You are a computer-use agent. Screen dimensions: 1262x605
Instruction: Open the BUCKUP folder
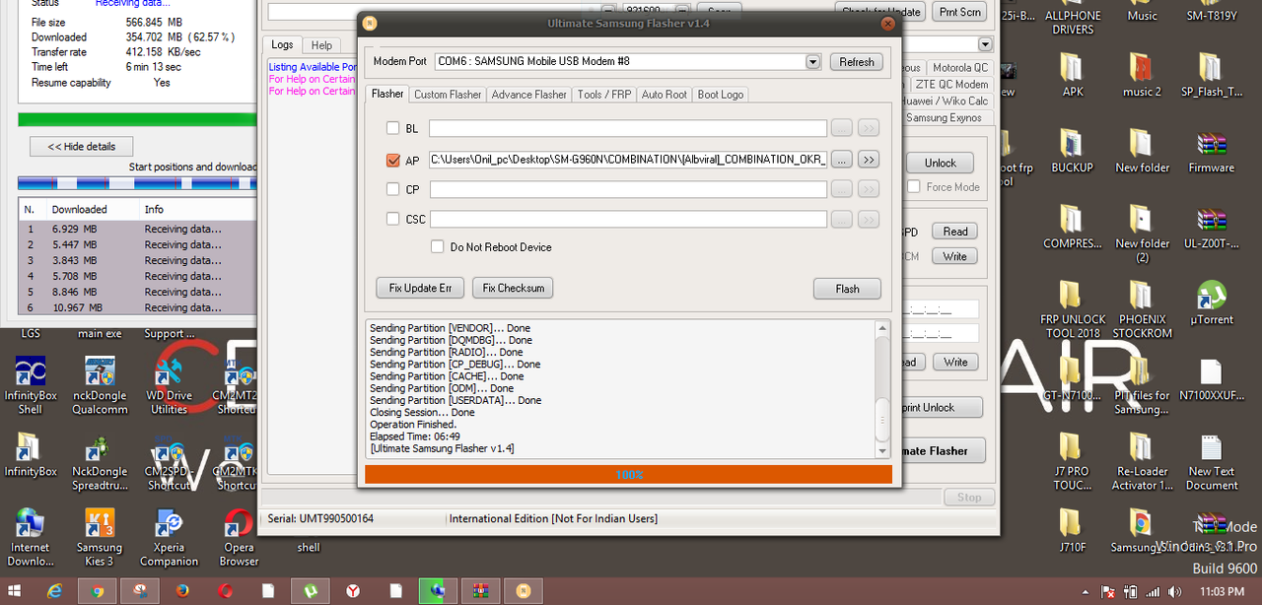coord(1073,151)
